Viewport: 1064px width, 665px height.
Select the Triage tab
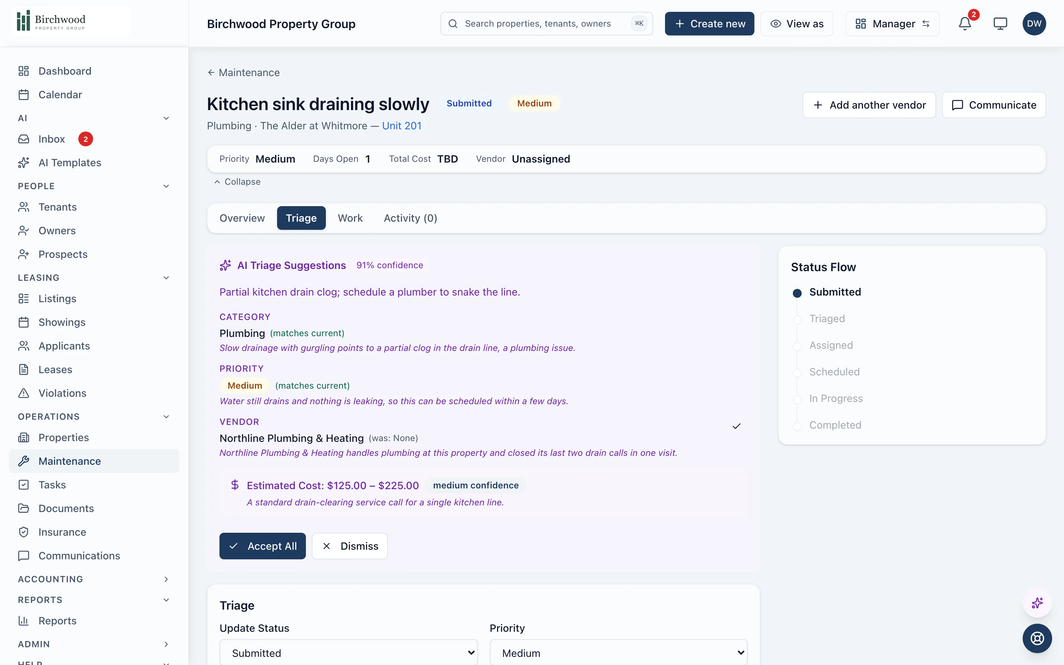click(301, 218)
